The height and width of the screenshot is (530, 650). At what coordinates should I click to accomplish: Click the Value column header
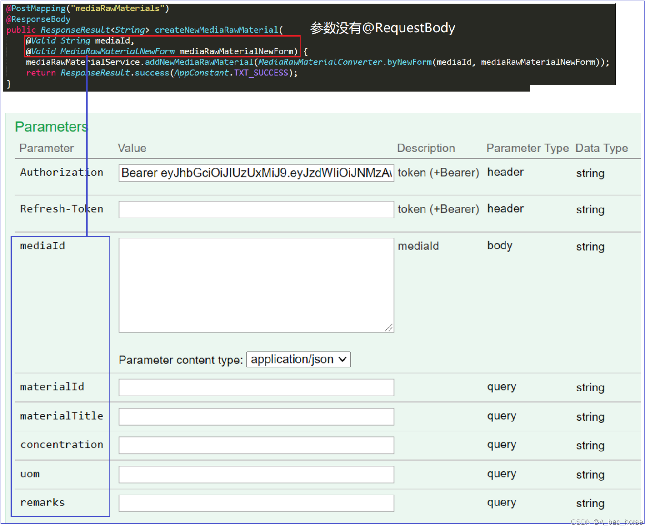click(x=132, y=148)
